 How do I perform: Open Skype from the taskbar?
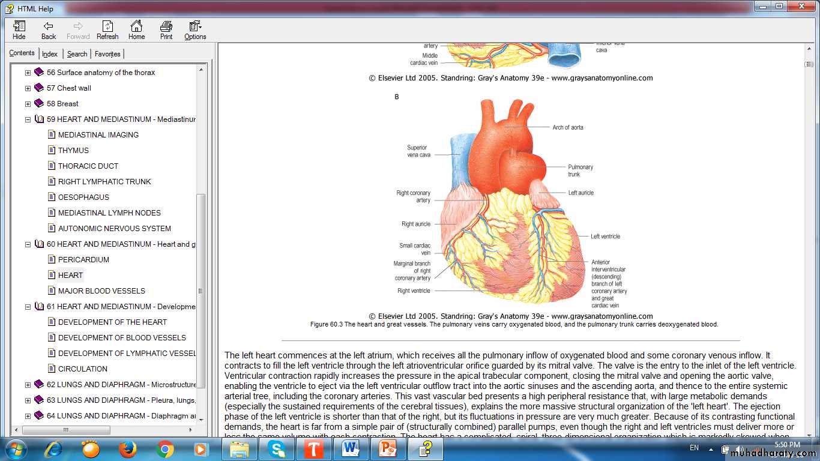point(277,448)
